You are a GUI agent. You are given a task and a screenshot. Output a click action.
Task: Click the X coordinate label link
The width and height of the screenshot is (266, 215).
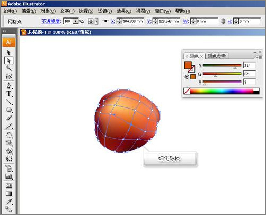[x=113, y=22]
